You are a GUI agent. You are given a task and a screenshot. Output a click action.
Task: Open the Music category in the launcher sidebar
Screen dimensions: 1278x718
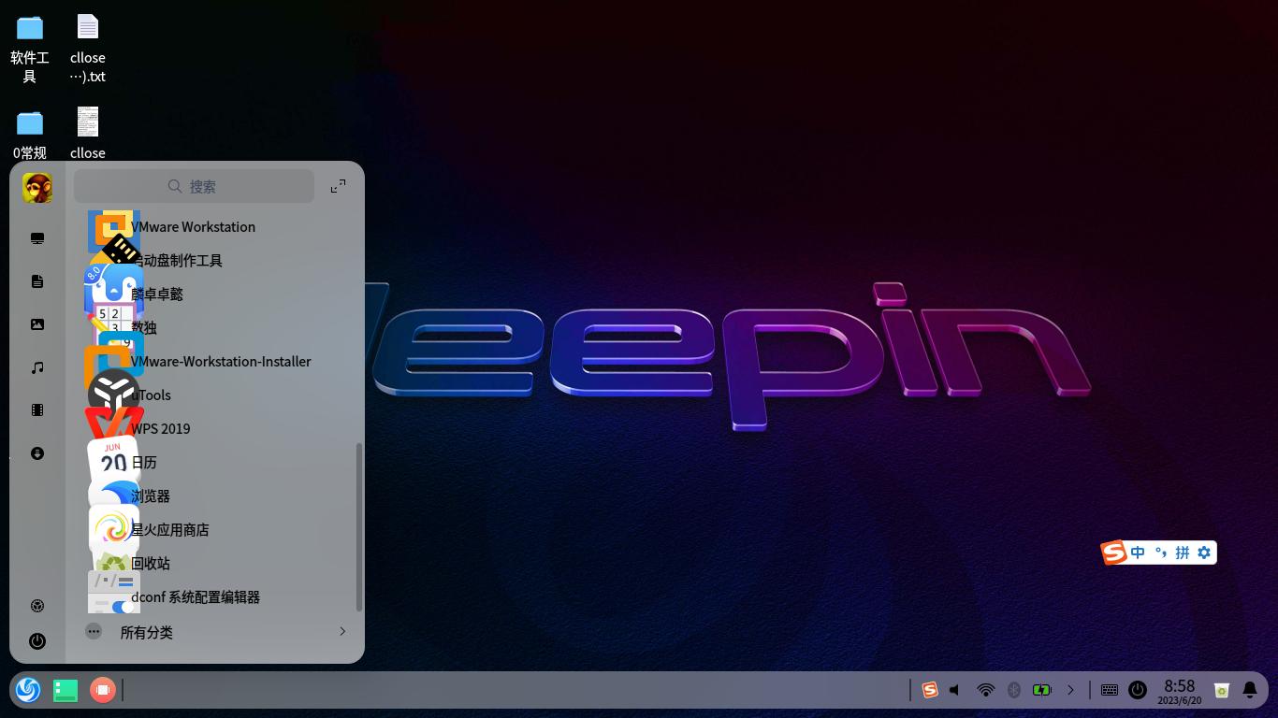point(37,367)
